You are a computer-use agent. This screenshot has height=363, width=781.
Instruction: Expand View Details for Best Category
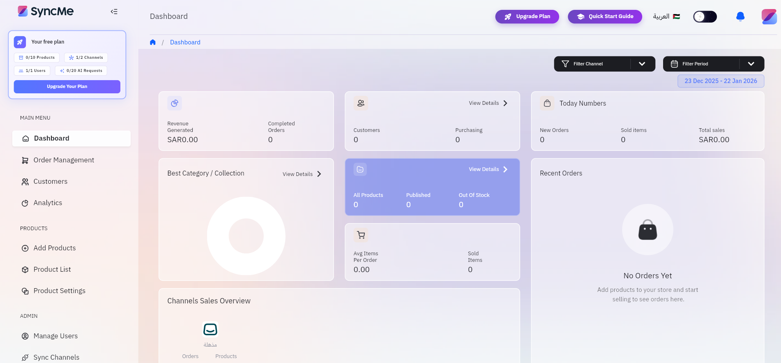point(302,174)
